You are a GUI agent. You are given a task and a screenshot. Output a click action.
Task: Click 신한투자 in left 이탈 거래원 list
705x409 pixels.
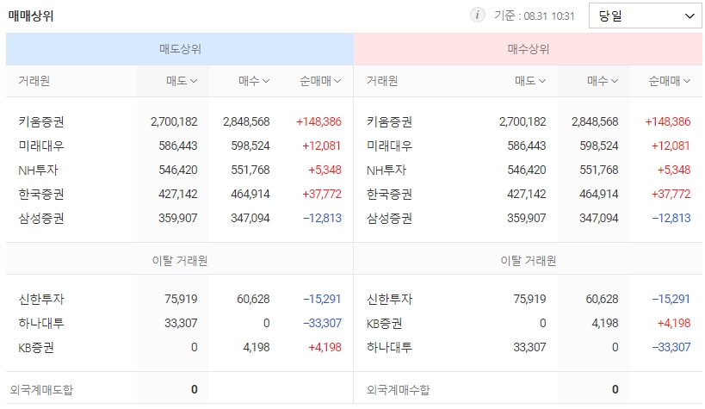(41, 299)
